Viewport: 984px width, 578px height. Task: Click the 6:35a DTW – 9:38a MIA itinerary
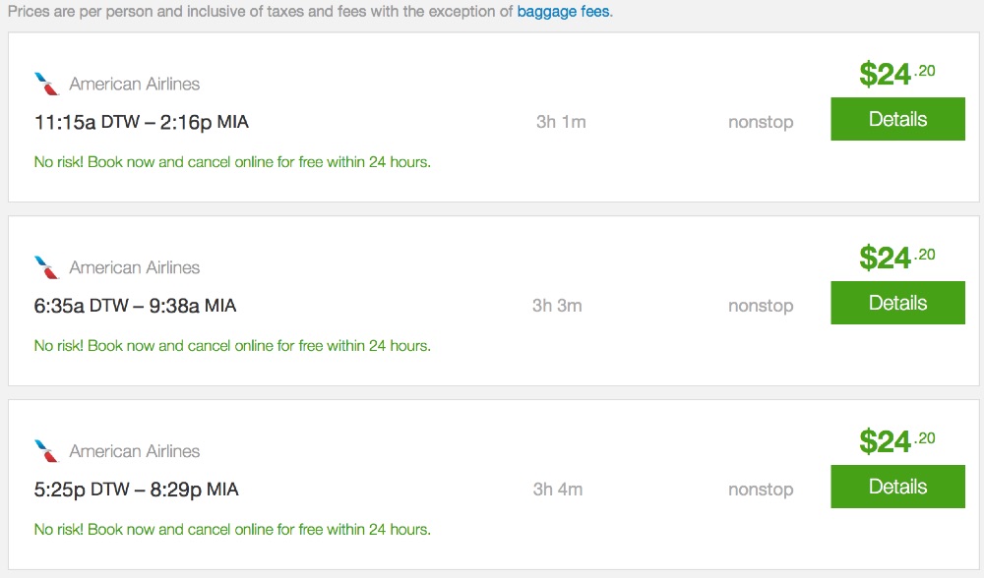coord(136,306)
